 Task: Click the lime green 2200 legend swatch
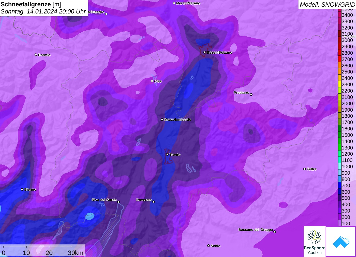(x=340, y=90)
